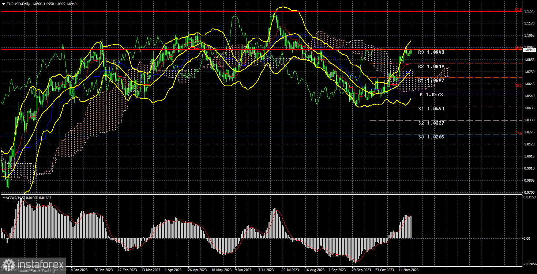Click the R3 1.0943 pivot label
The image size is (537, 274).
(431, 52)
